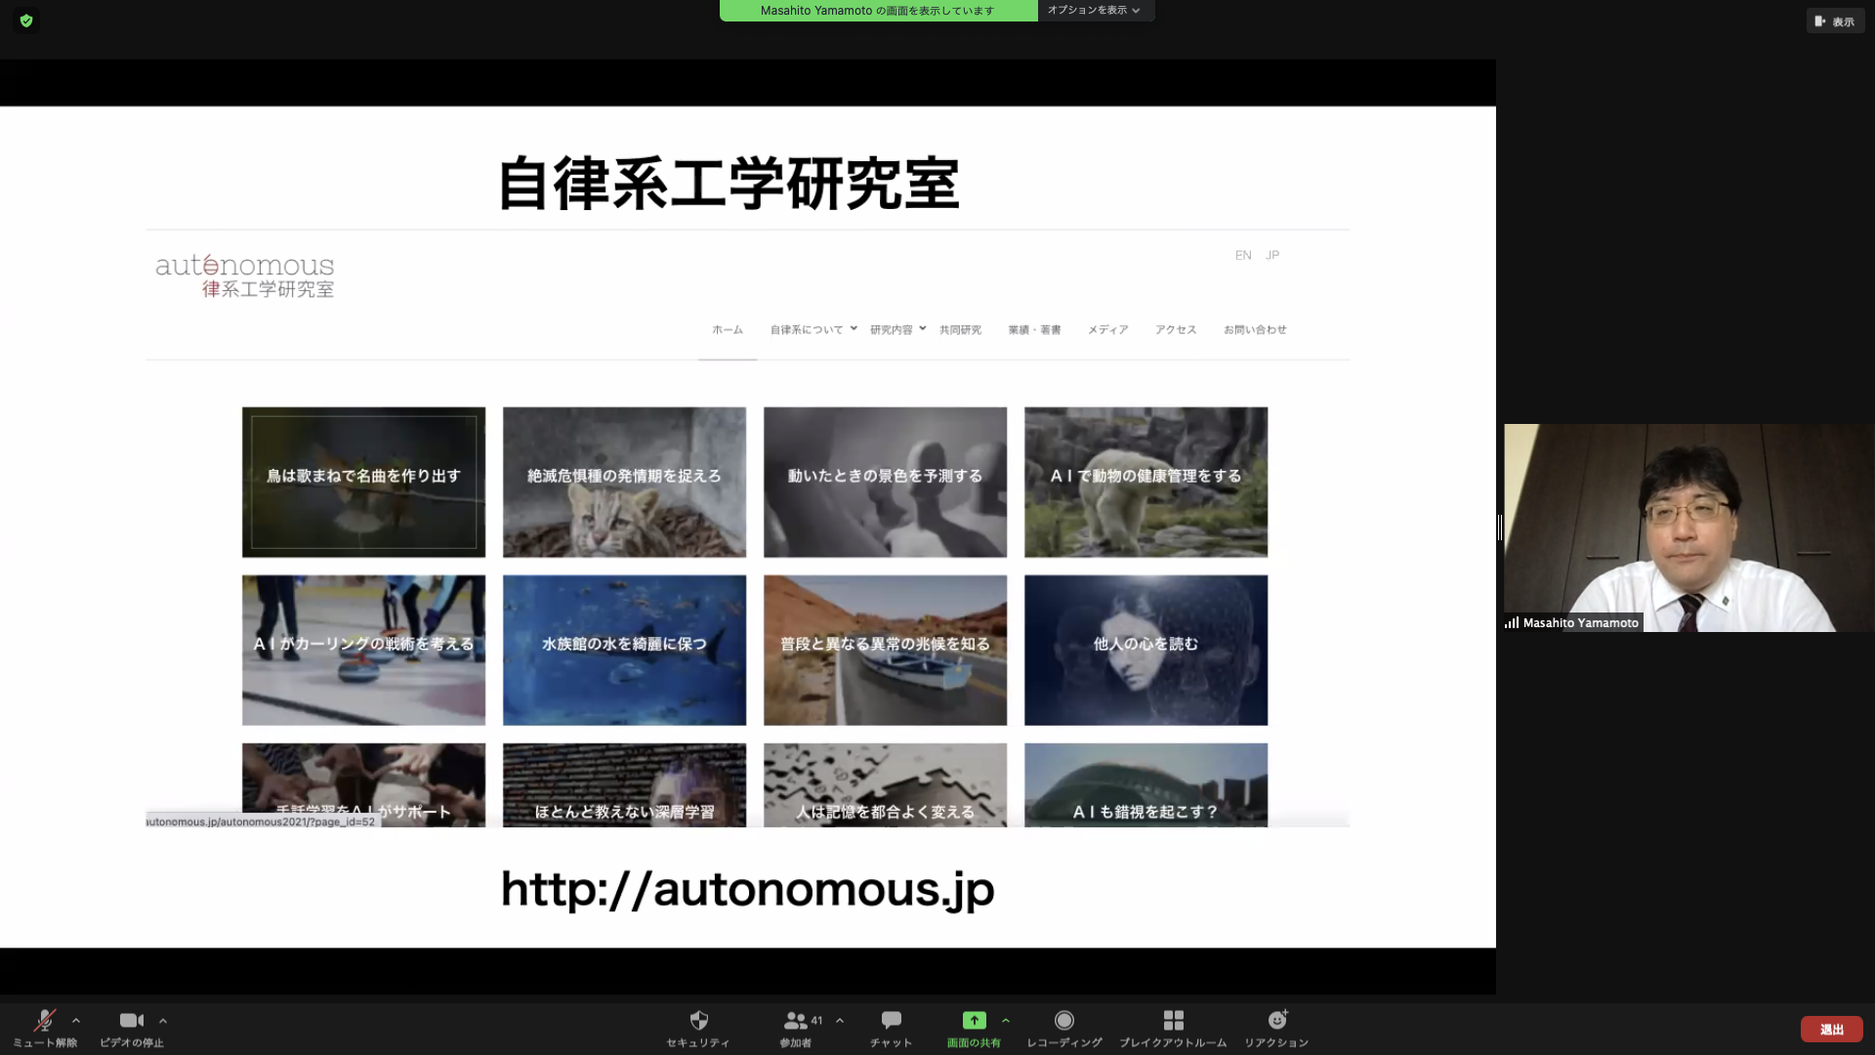Open Breakout Rooms grid icon
This screenshot has width=1875, height=1055.
1174,1020
